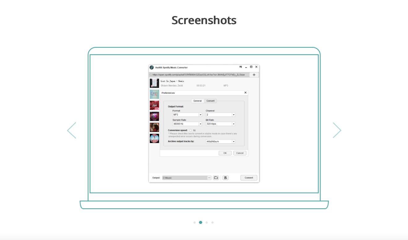This screenshot has width=408, height=240.
Task: Open Archive output tracks by Artist/Album dropdown
Action: (220, 141)
